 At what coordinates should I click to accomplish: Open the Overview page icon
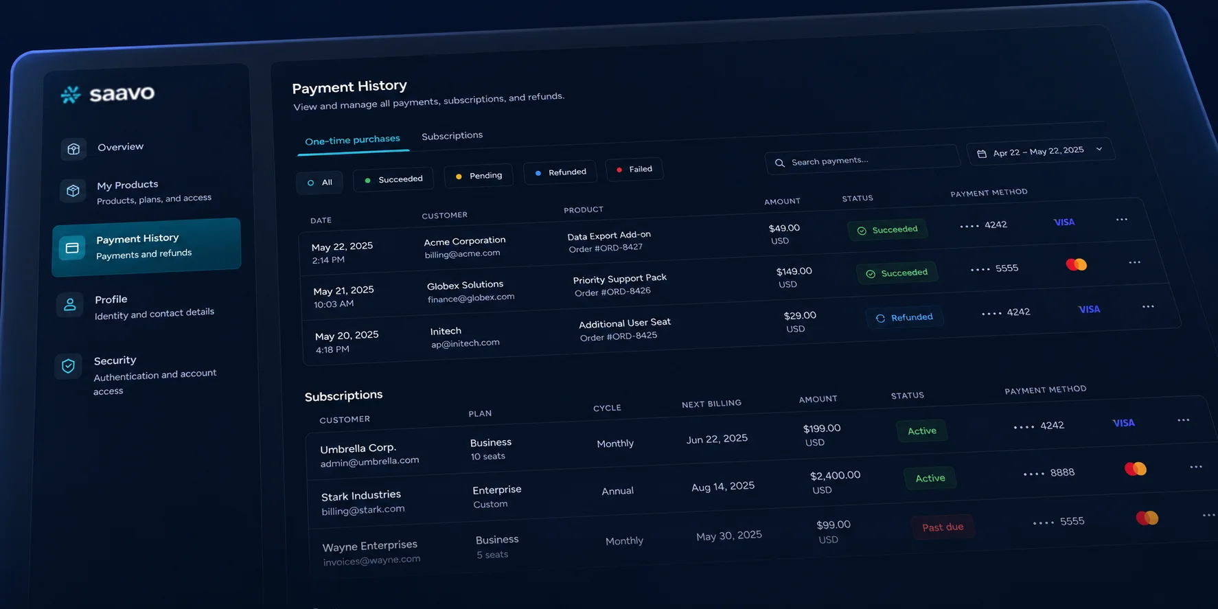pos(73,149)
